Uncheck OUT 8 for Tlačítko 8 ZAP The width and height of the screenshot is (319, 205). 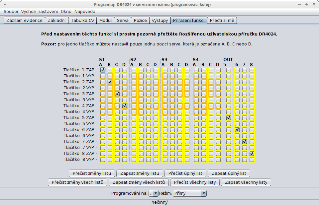[252, 154]
